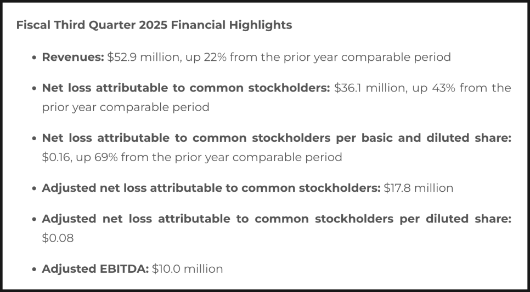Screen dimensions: 530x292
Task: Click the bullet point before Adjusted EBITDA
Action: tap(34, 270)
